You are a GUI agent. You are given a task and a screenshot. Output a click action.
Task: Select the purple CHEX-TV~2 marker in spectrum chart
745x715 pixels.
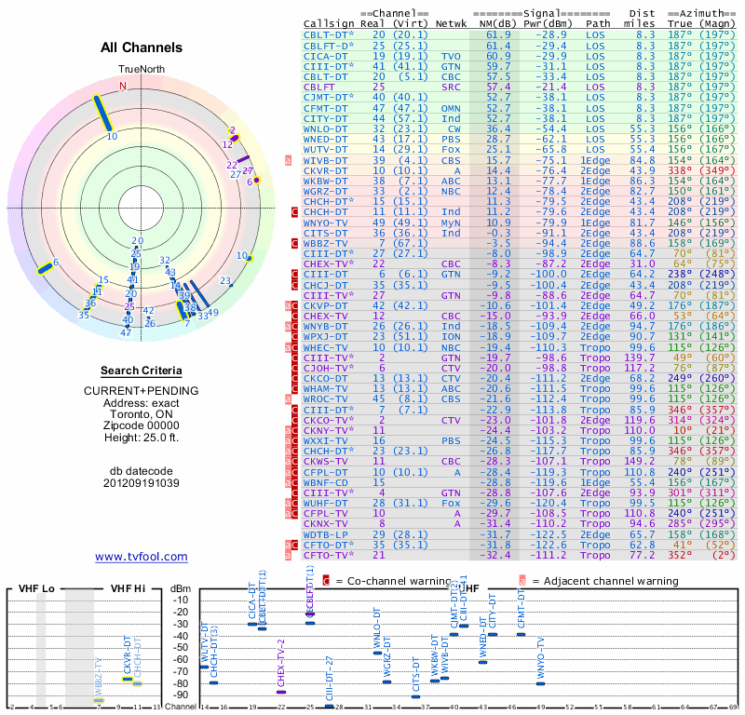[x=281, y=692]
